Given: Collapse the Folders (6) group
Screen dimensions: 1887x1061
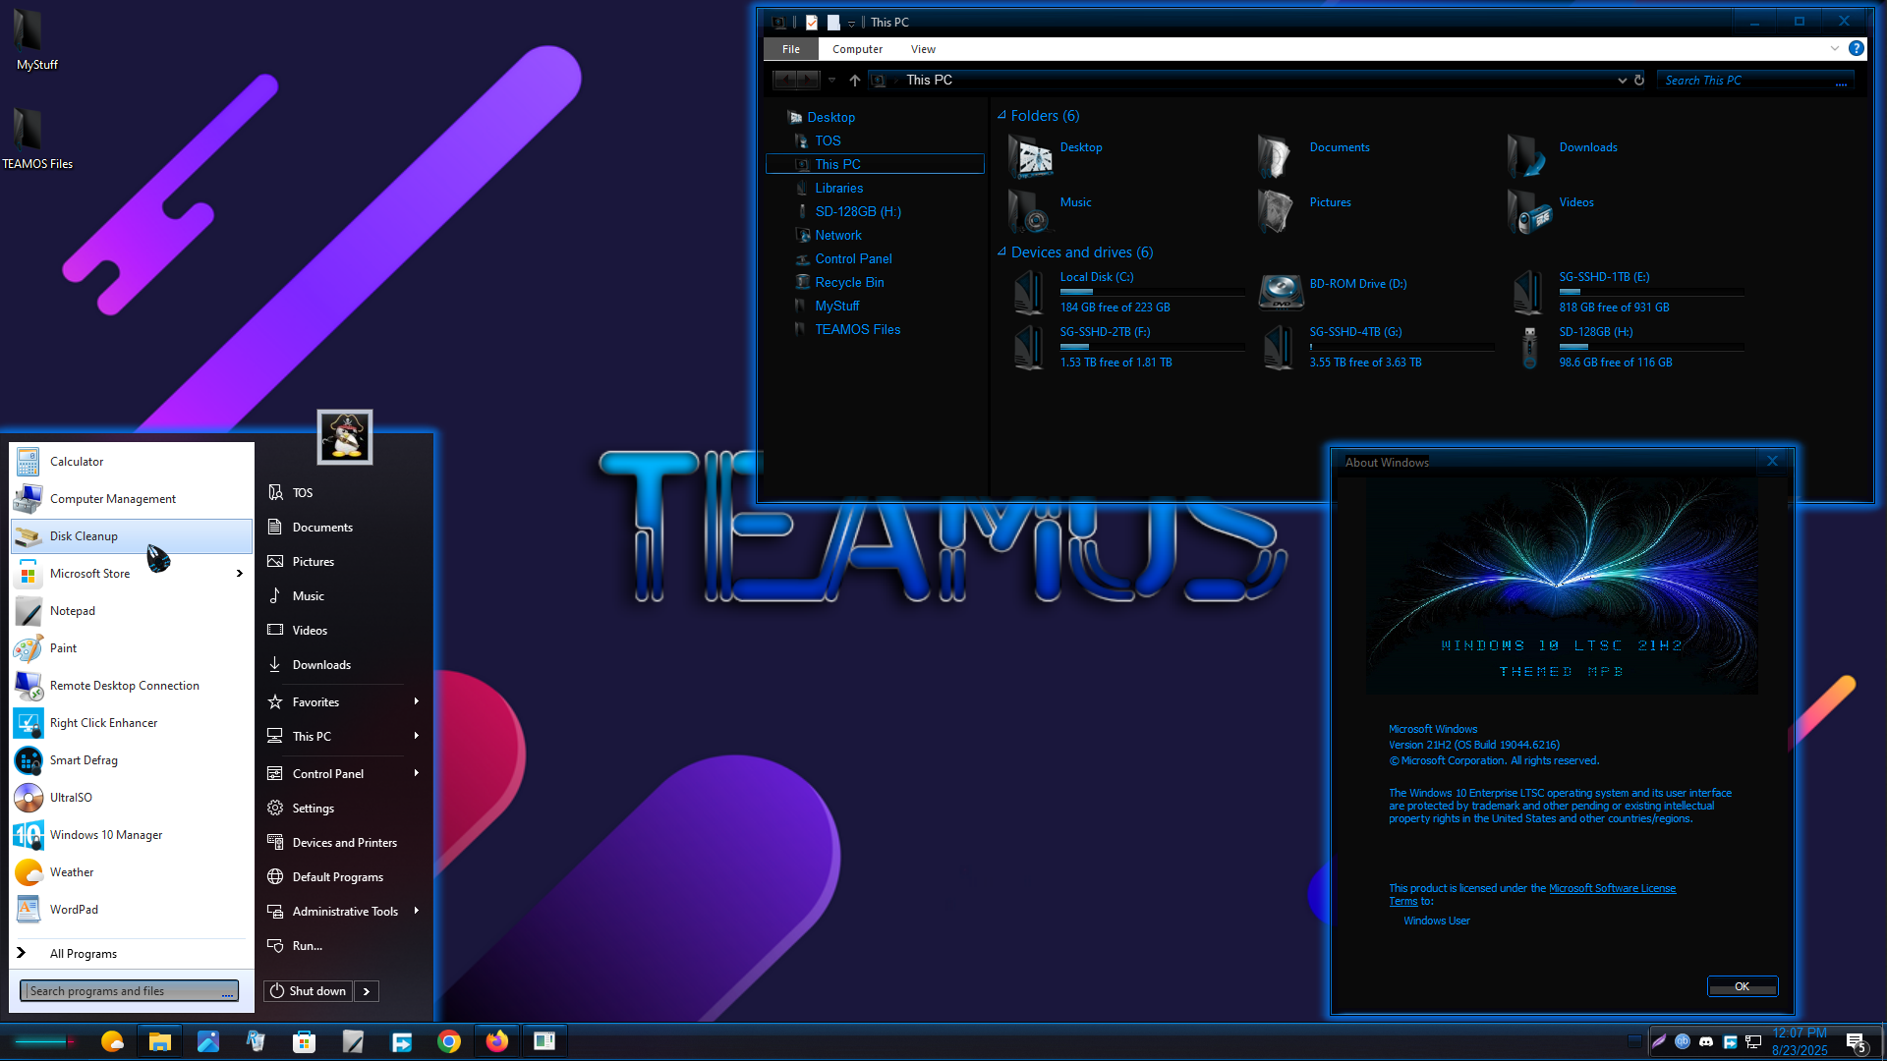Looking at the screenshot, I should tap(1001, 116).
